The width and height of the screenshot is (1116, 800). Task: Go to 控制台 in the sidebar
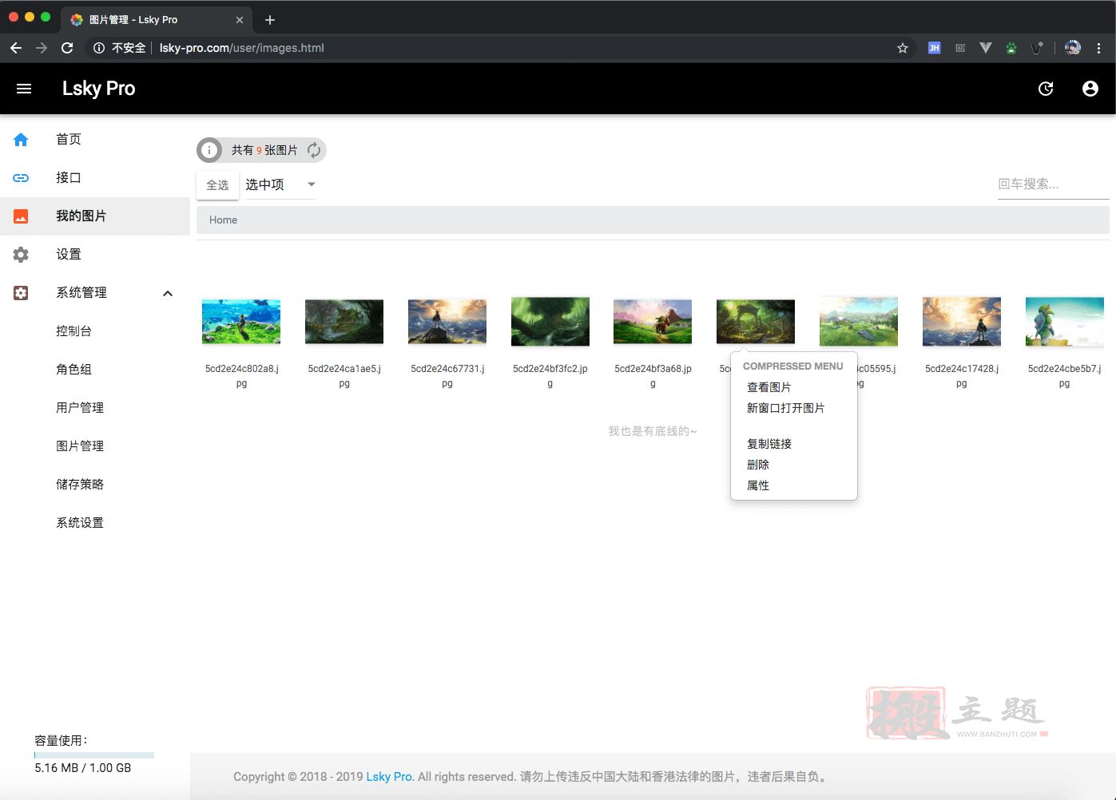coord(73,331)
